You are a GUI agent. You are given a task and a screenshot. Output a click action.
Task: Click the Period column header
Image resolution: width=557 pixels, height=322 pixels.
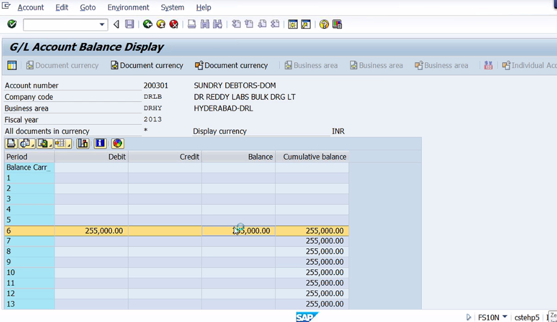pyautogui.click(x=29, y=157)
